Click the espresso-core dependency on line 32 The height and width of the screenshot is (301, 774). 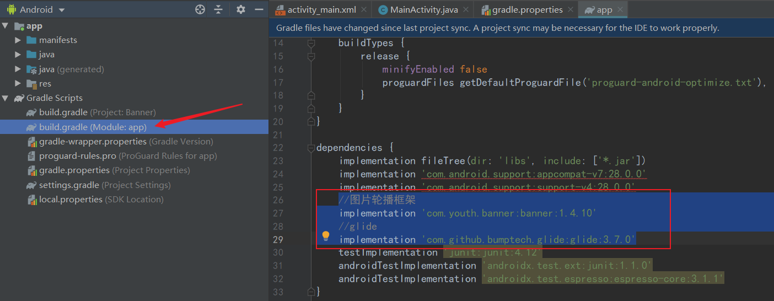click(x=603, y=278)
